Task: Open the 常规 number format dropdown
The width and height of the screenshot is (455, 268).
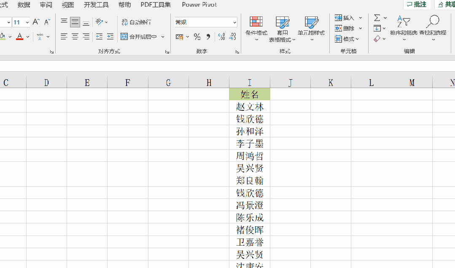Action: click(205, 21)
